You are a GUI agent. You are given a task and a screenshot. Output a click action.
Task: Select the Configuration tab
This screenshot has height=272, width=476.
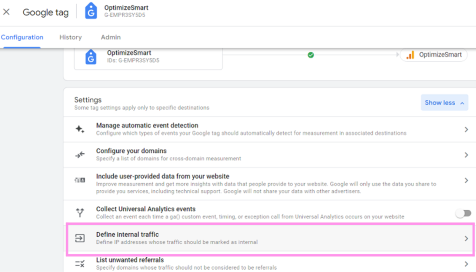tap(22, 38)
